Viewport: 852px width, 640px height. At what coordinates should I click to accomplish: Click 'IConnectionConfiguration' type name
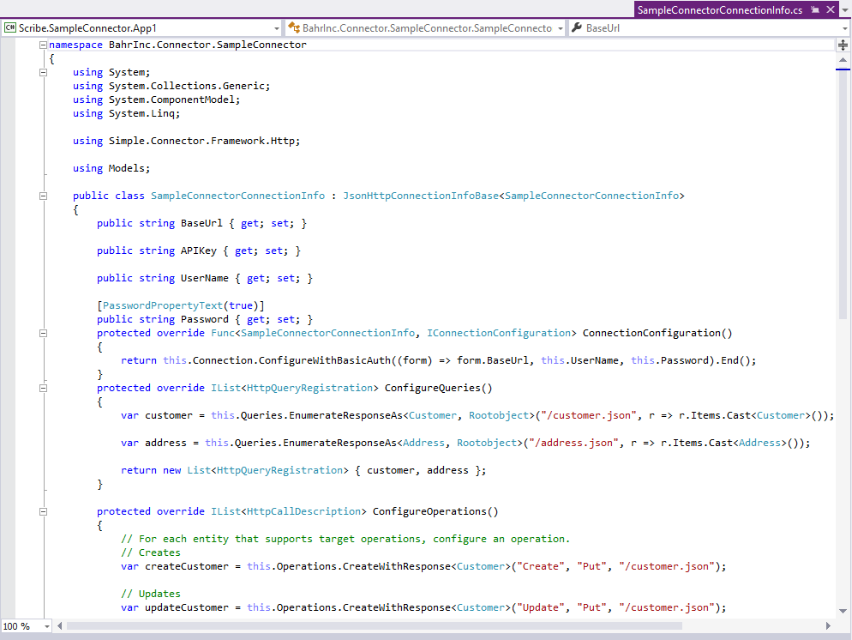pos(498,333)
